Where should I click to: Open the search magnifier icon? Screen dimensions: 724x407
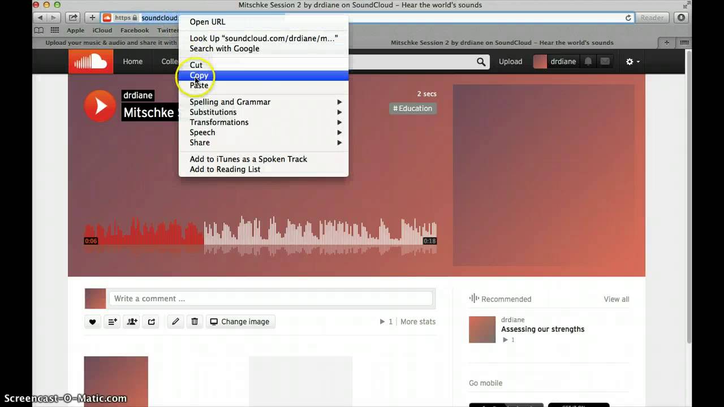pyautogui.click(x=480, y=61)
